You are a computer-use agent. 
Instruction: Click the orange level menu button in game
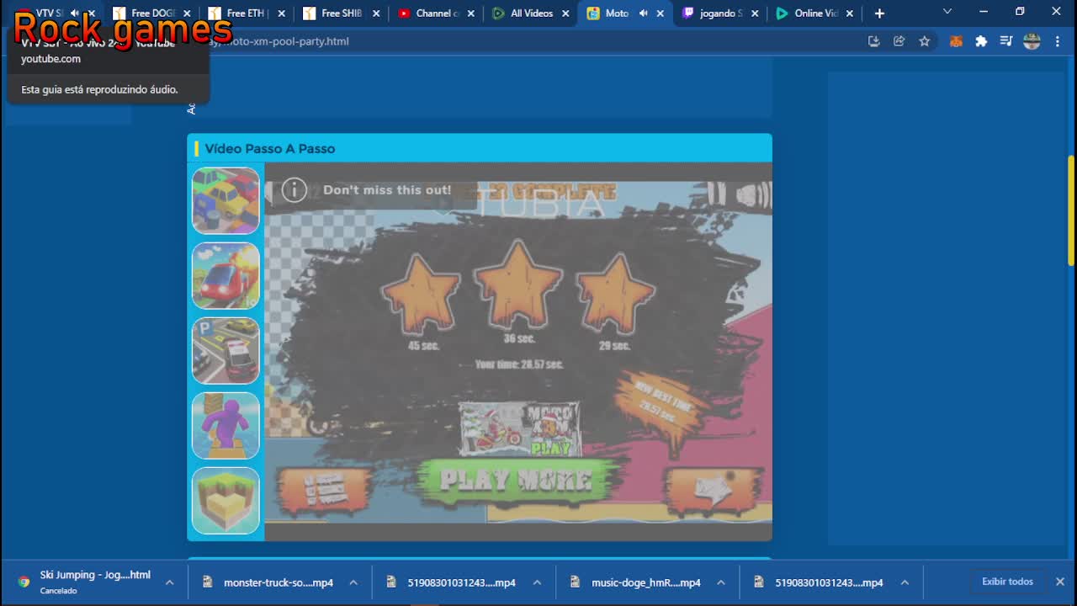[x=325, y=490]
